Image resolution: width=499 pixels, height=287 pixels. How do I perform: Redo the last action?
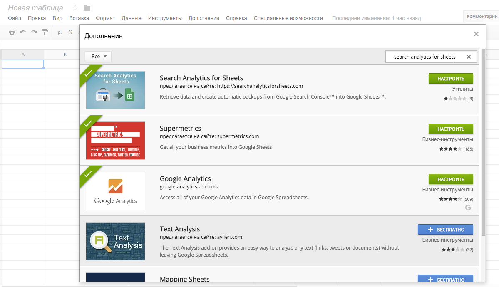pos(34,32)
